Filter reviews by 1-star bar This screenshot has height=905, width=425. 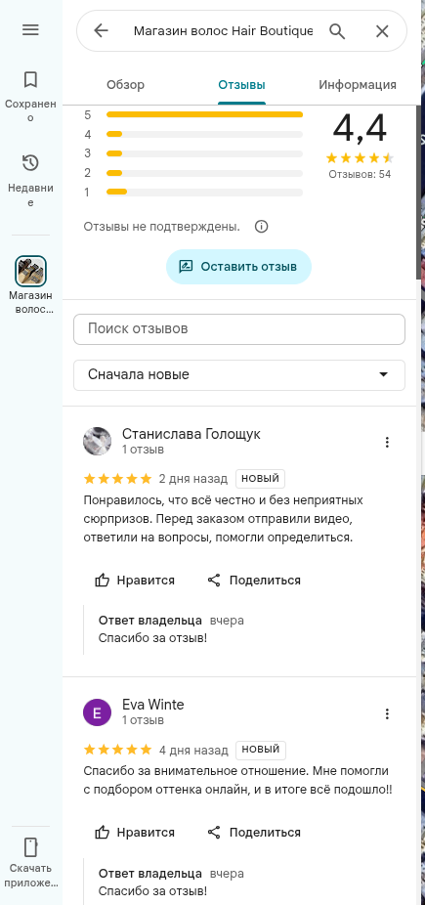(205, 193)
